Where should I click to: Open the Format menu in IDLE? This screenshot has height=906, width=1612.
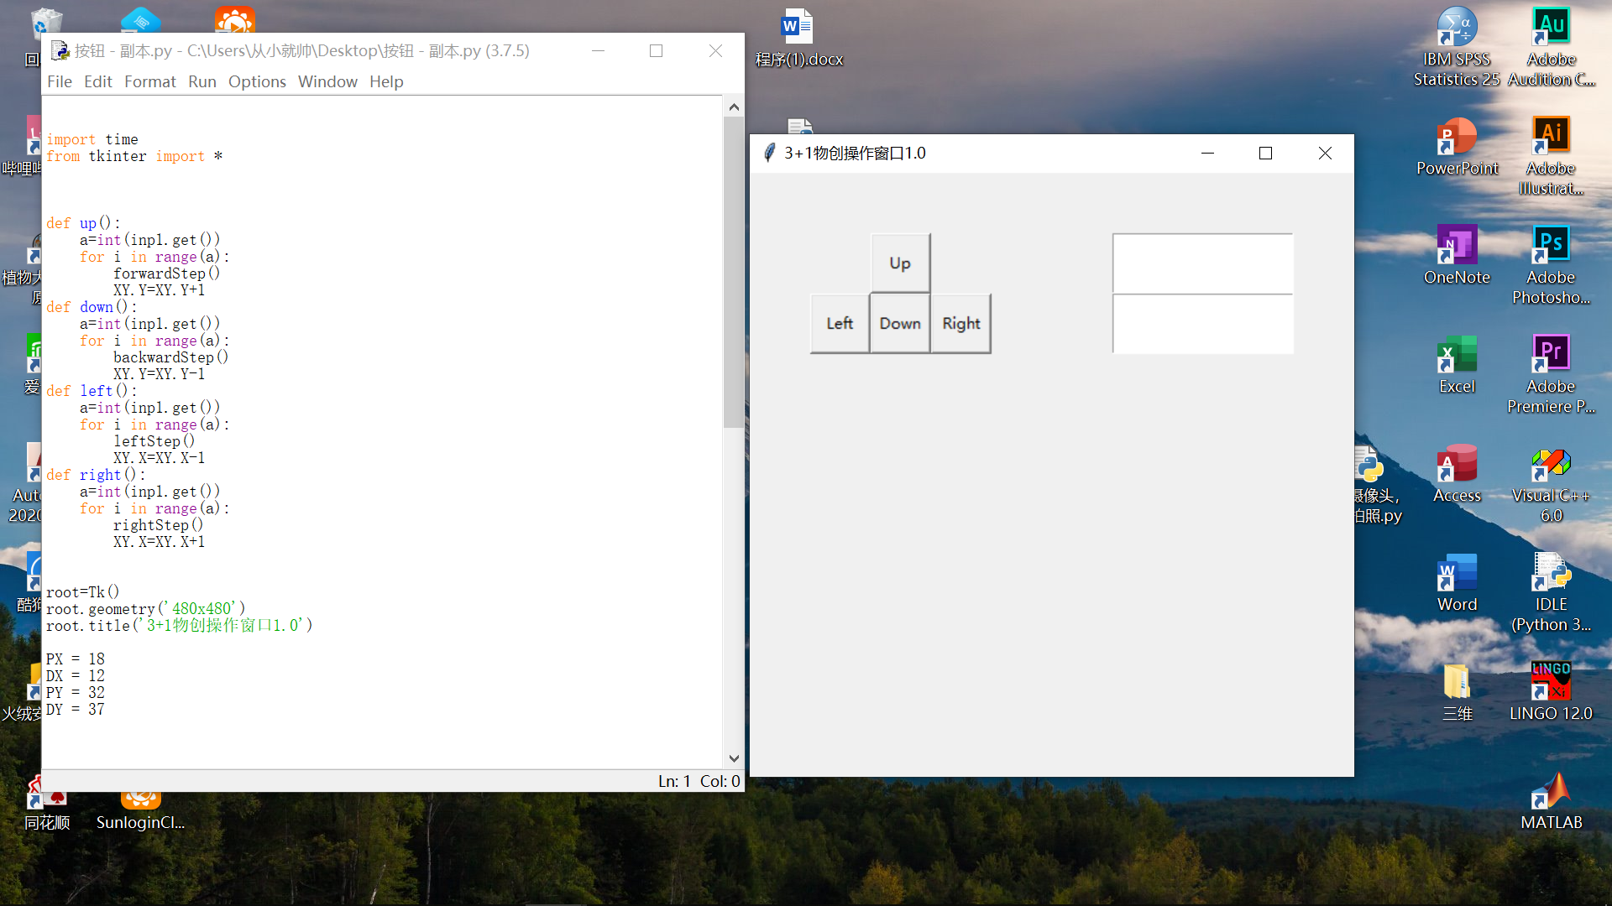(150, 81)
